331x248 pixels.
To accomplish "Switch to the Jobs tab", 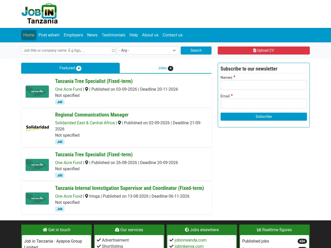I will tap(165, 68).
